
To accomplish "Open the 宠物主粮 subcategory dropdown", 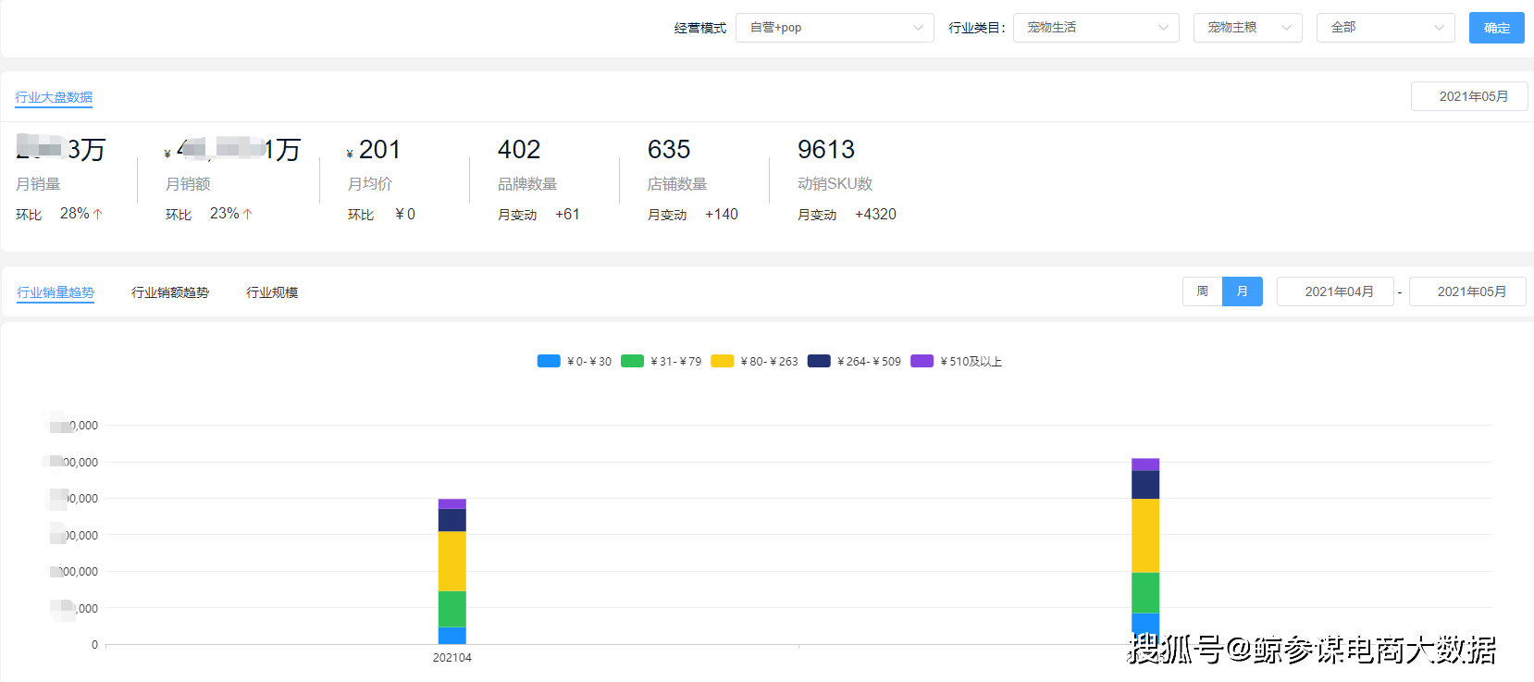I will [1247, 28].
